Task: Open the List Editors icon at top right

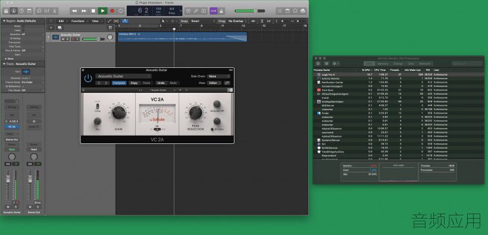Action: pos(280,11)
